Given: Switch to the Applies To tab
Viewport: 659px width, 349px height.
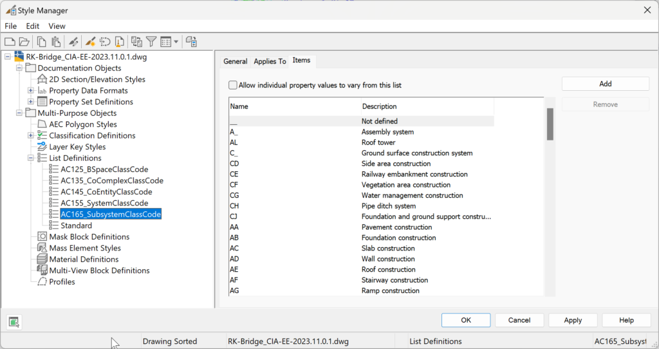Looking at the screenshot, I should [x=270, y=61].
